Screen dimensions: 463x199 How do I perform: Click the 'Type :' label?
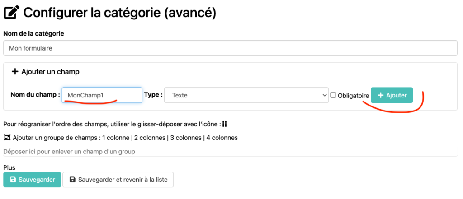(x=153, y=95)
